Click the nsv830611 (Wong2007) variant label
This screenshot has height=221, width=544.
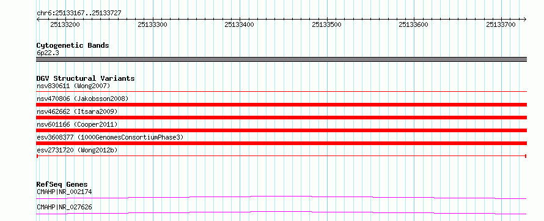coord(73,86)
